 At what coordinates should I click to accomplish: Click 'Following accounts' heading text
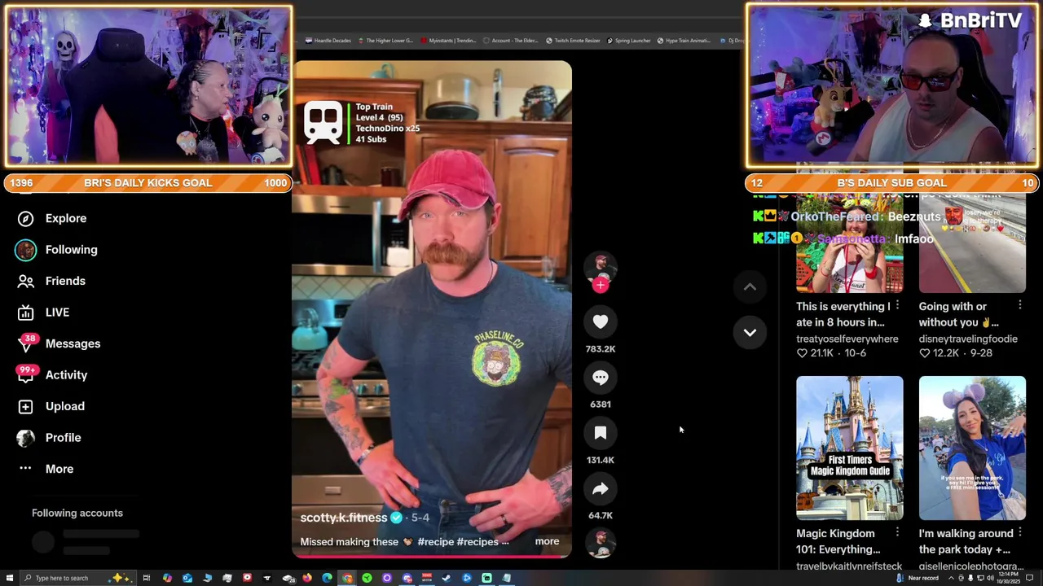[x=77, y=513]
